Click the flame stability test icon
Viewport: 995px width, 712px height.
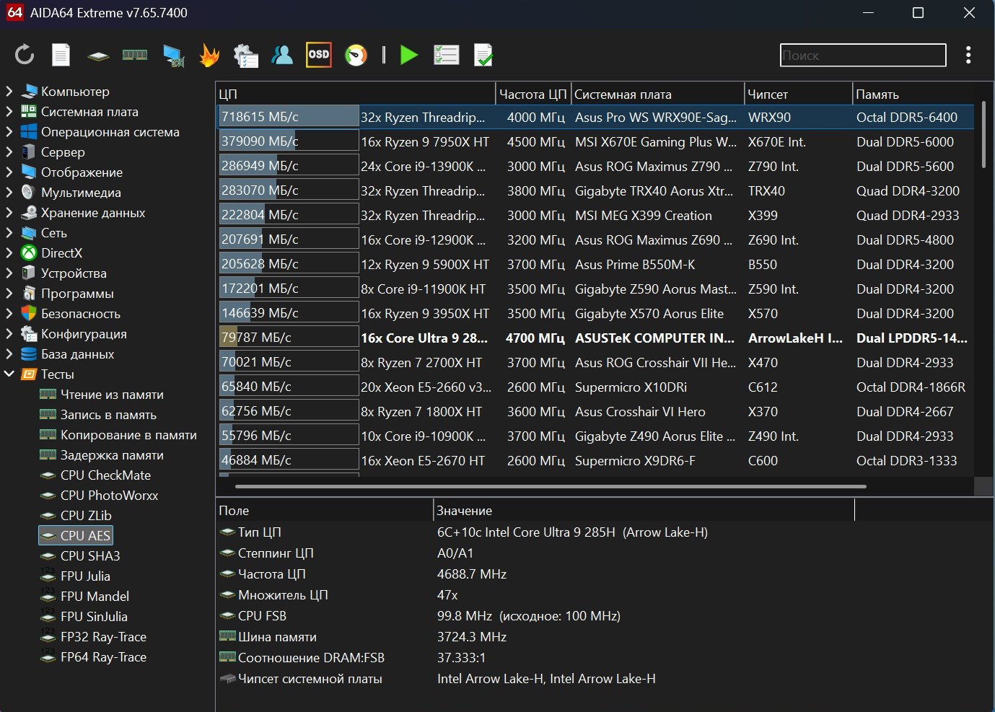tap(209, 55)
